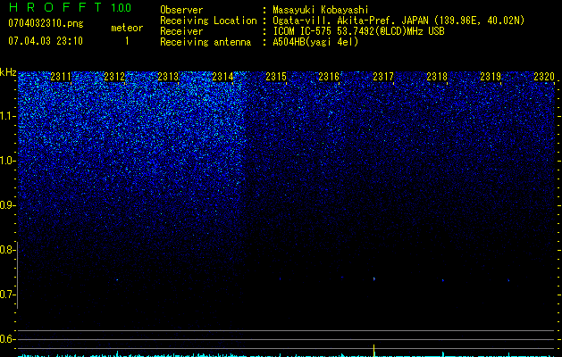
Task: Click the faint echo dot below 2312
Action: [x=117, y=279]
